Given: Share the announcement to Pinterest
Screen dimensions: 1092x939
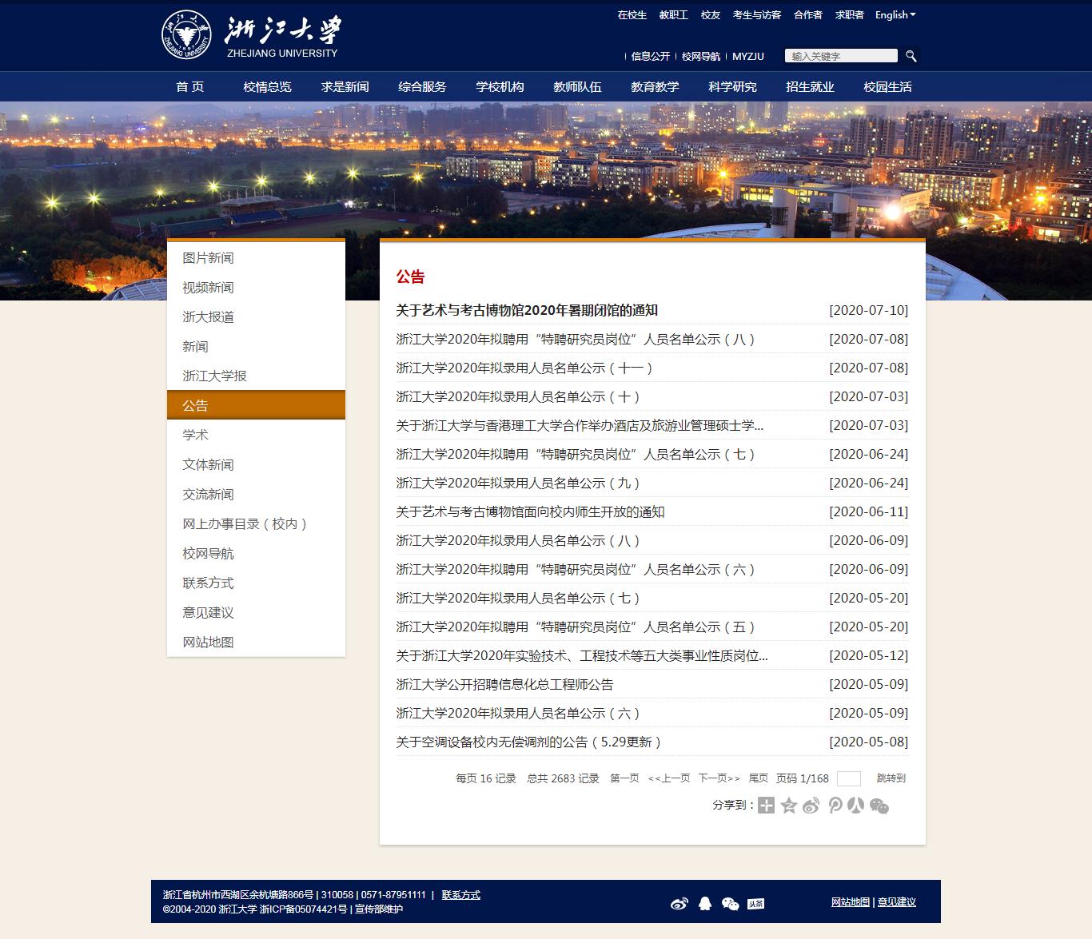Looking at the screenshot, I should click(x=834, y=807).
